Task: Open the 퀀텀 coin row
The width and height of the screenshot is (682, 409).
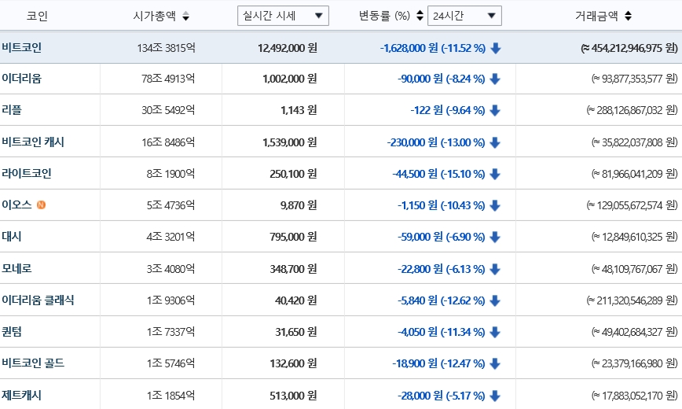Action: pos(341,332)
